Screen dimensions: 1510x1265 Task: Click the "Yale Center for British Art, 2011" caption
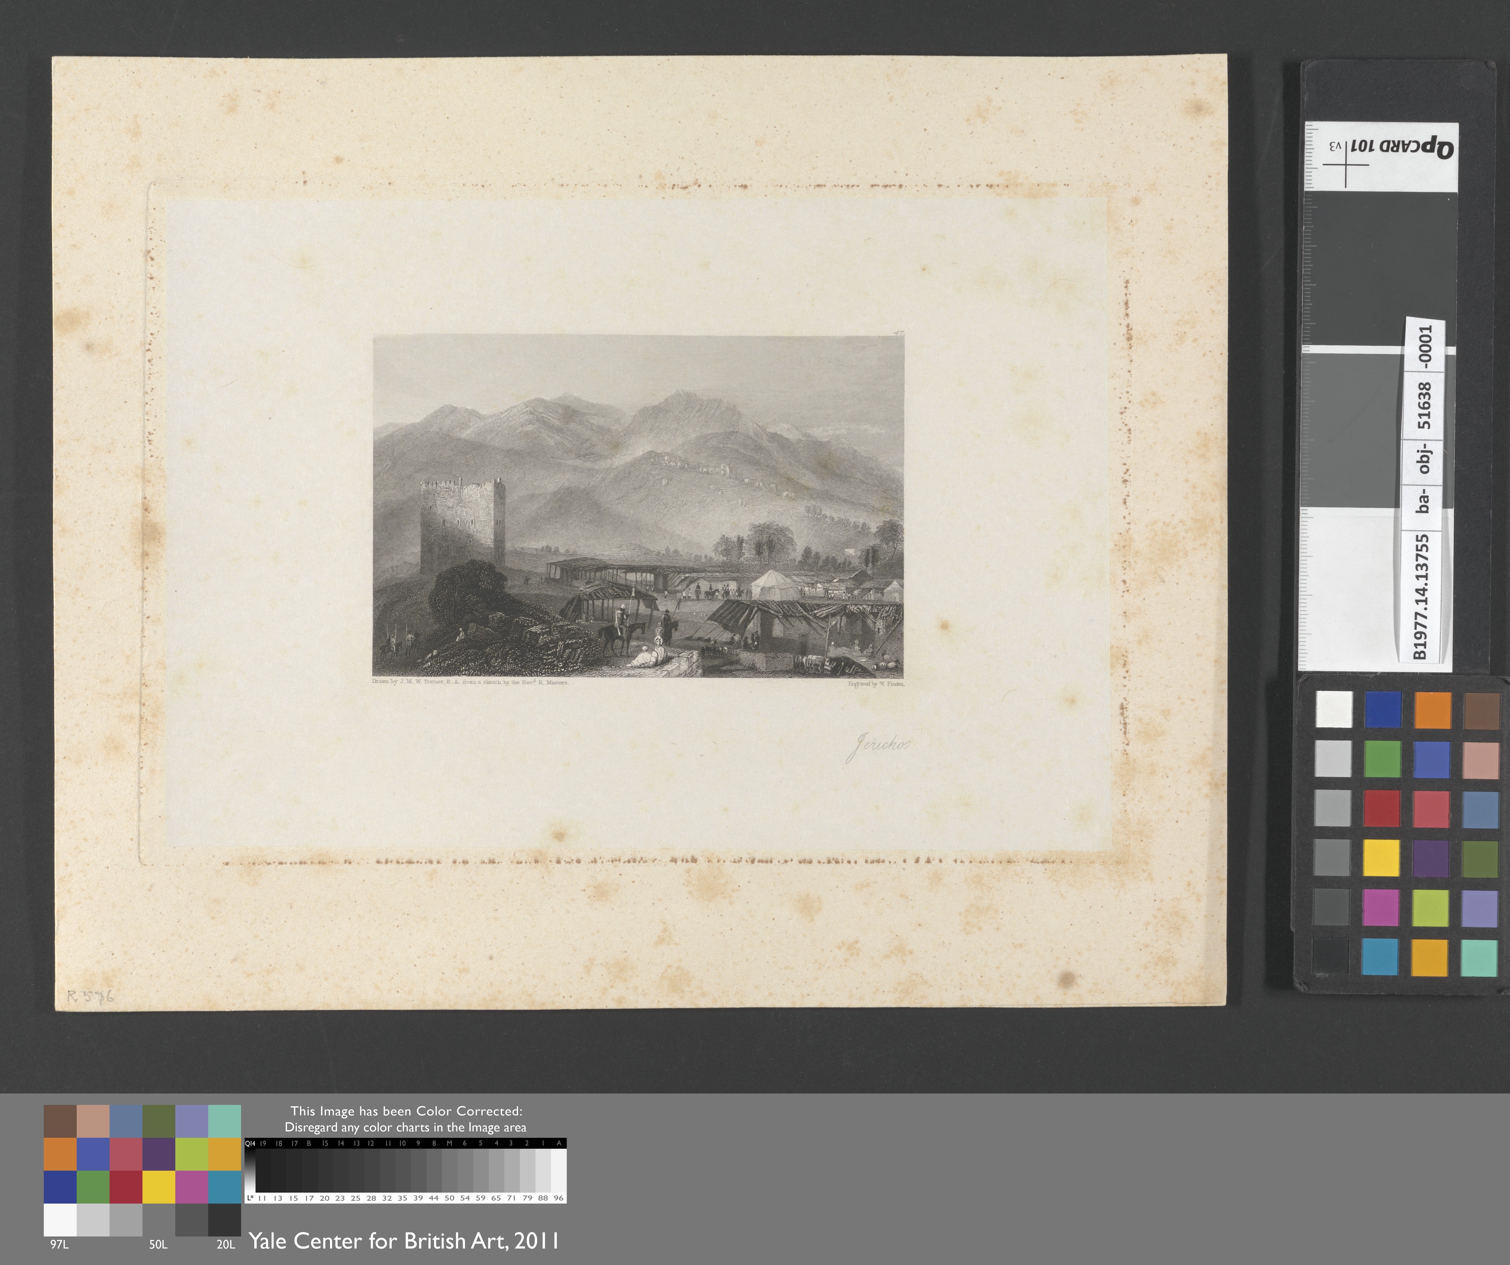coord(403,1241)
